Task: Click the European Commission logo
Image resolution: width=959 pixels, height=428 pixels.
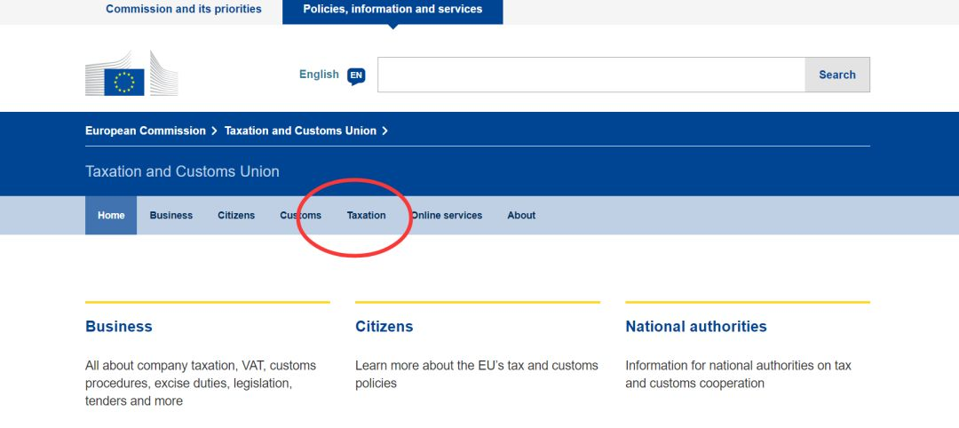Action: click(x=131, y=74)
